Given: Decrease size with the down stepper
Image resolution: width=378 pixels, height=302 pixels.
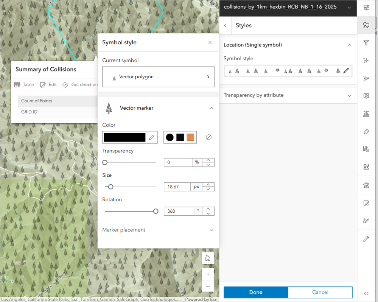Looking at the screenshot, I should click(x=208, y=189).
